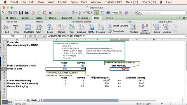The height and width of the screenshot is (105, 187).
Task: Click the New Workbook toolbar icon
Action: [x=4, y=13]
